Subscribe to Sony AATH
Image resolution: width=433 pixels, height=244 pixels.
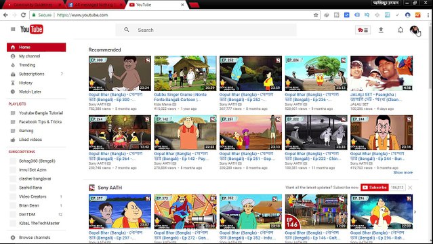[x=375, y=187]
